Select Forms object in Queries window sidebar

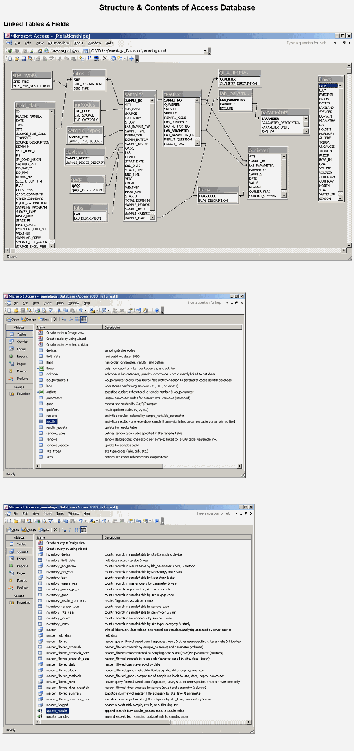pos(19,559)
